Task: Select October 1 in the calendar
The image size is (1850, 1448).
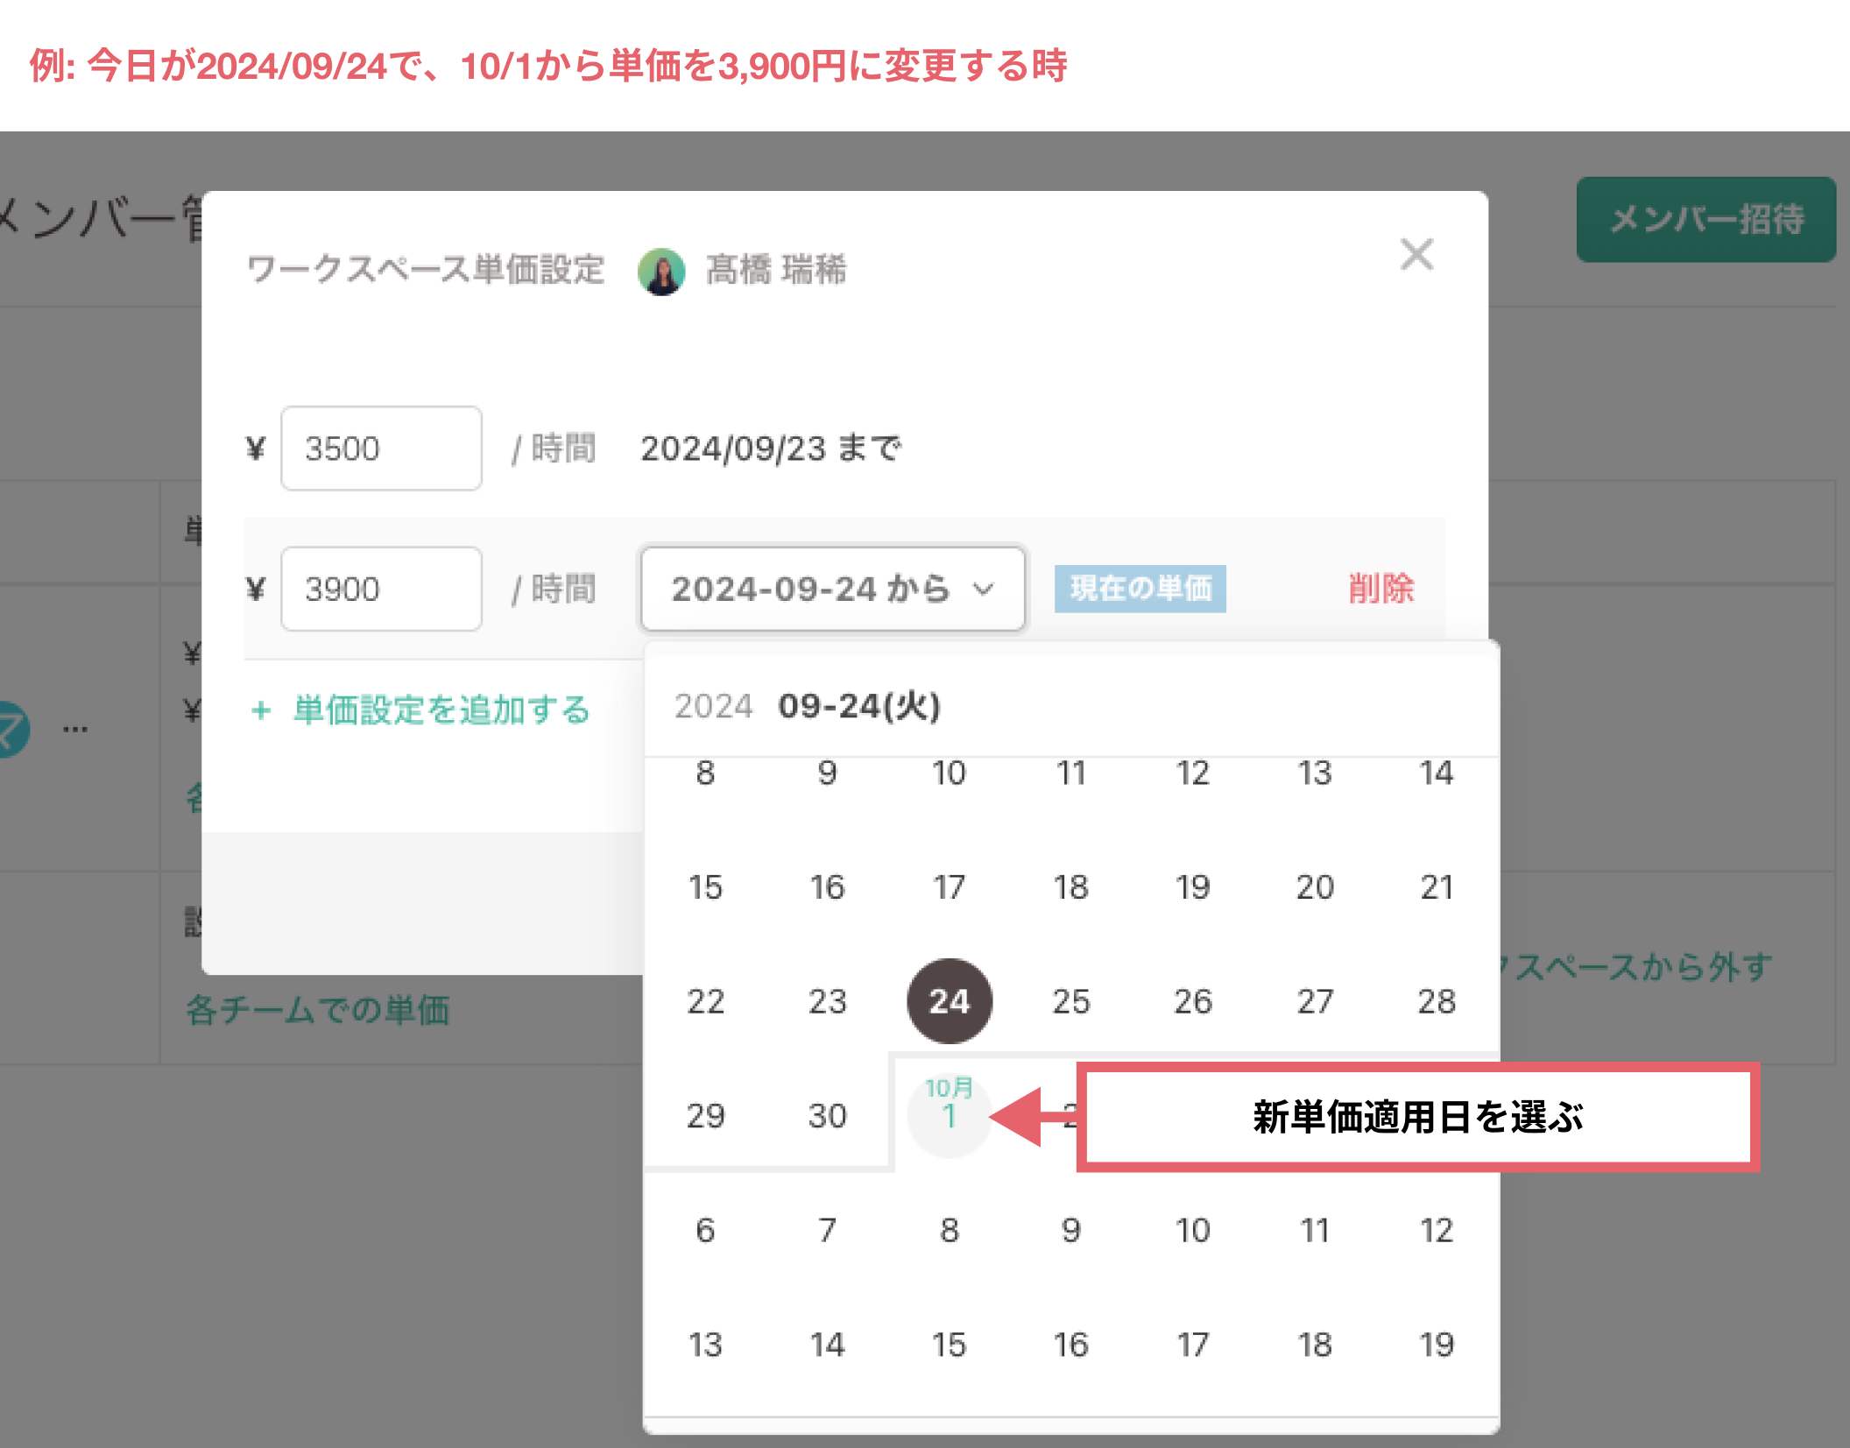Action: 949,1114
